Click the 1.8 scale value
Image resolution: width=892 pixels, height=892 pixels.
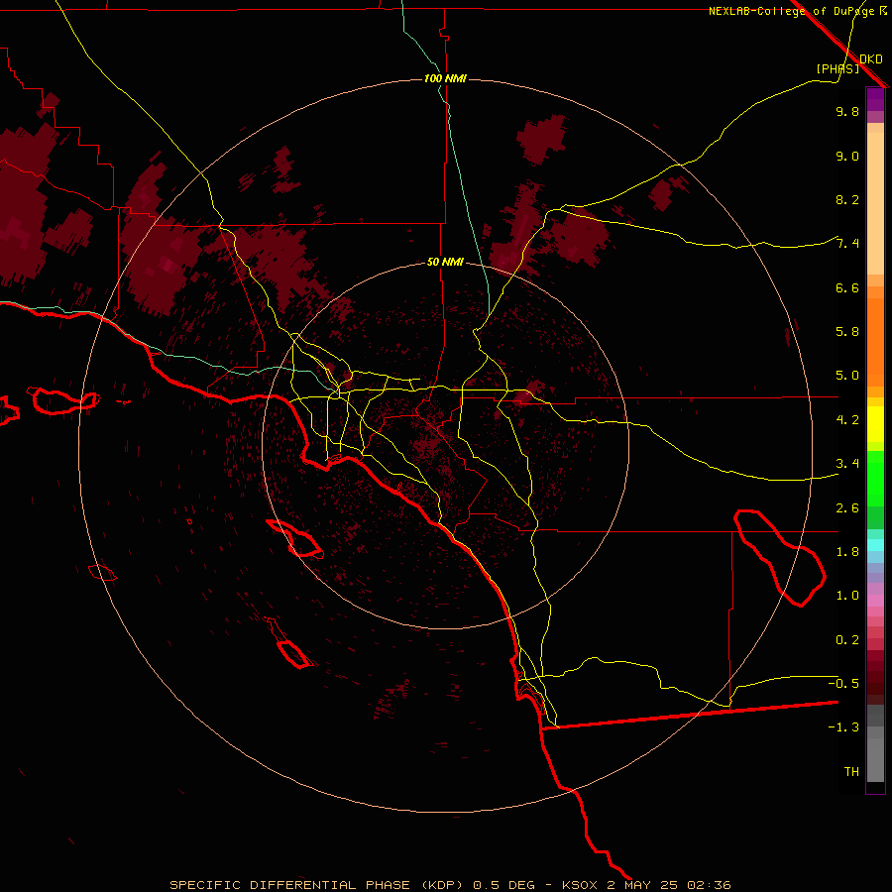pos(847,552)
